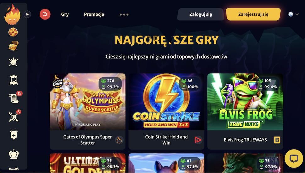The image size is (305, 173).
Task: Expand the three dots more menu
Action: tap(124, 14)
